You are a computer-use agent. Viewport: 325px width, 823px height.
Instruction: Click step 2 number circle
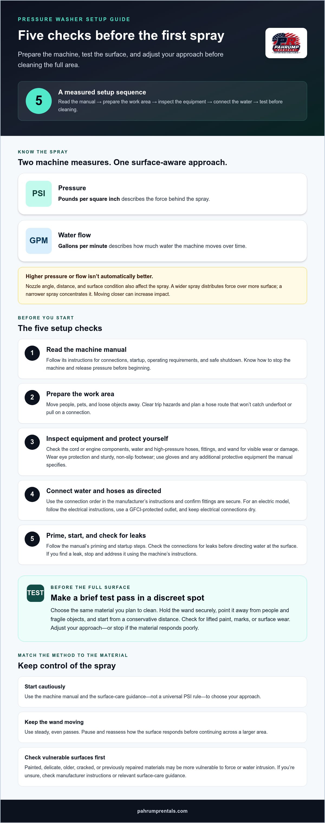[x=32, y=398]
